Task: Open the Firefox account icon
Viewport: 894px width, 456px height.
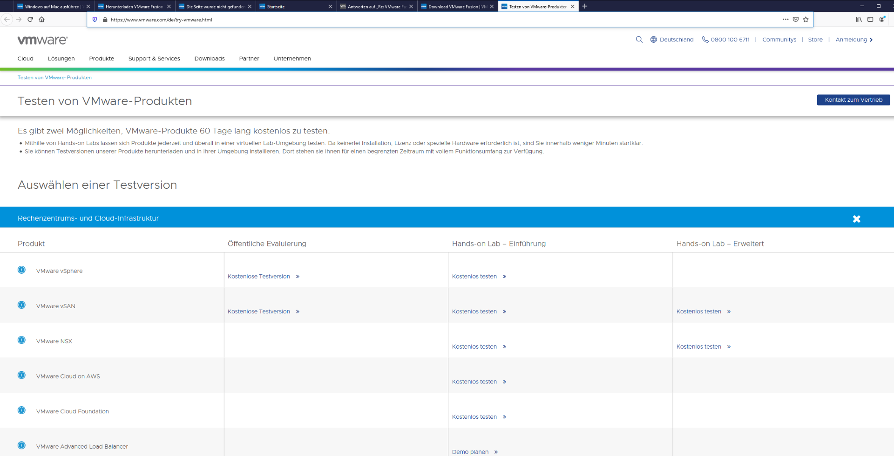Action: [x=882, y=19]
